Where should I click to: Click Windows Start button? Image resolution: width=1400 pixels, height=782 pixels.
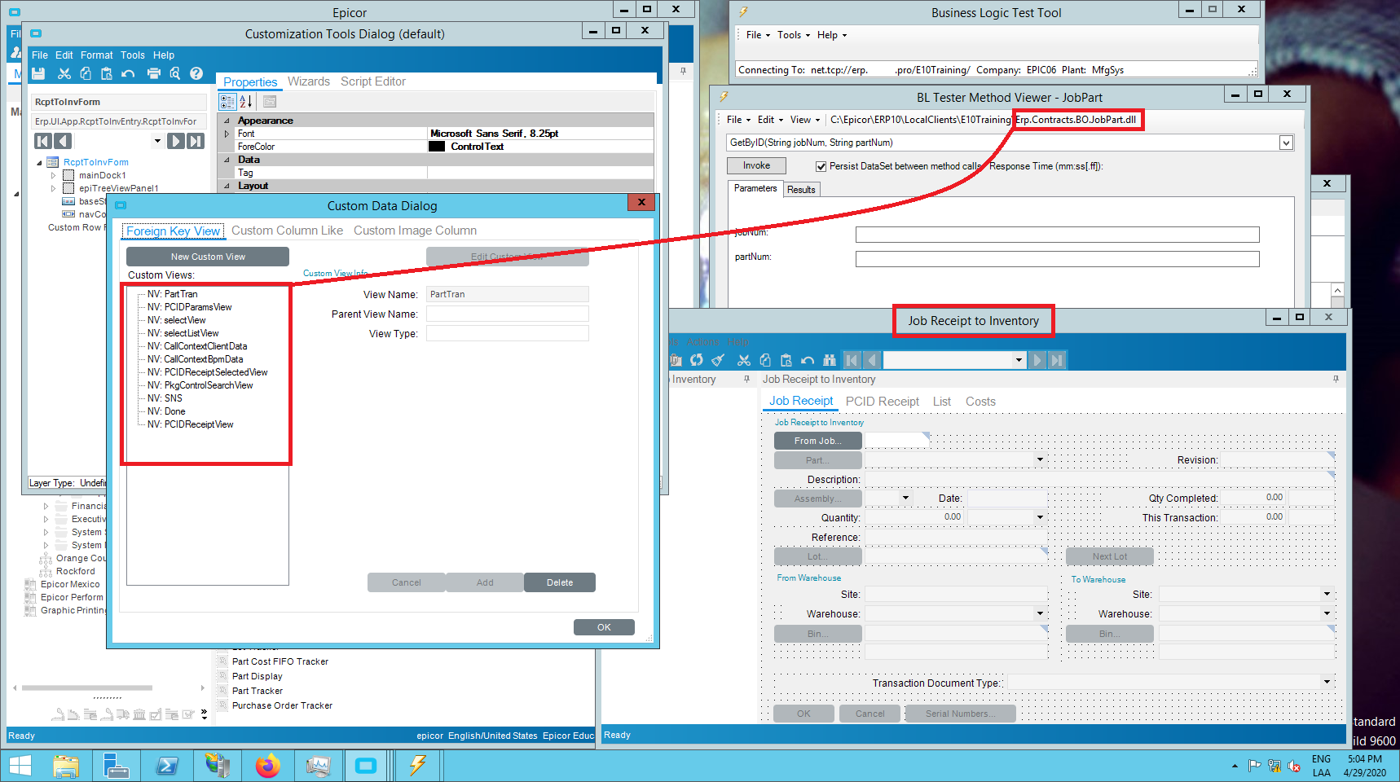[x=20, y=766]
